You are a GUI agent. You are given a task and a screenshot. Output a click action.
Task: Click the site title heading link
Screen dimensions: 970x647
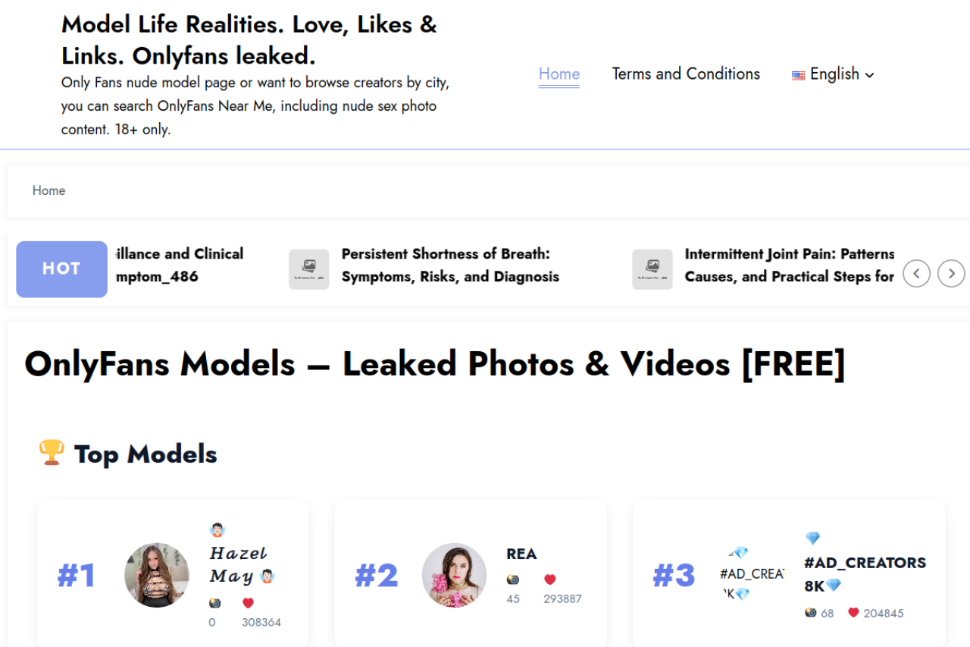pos(249,39)
